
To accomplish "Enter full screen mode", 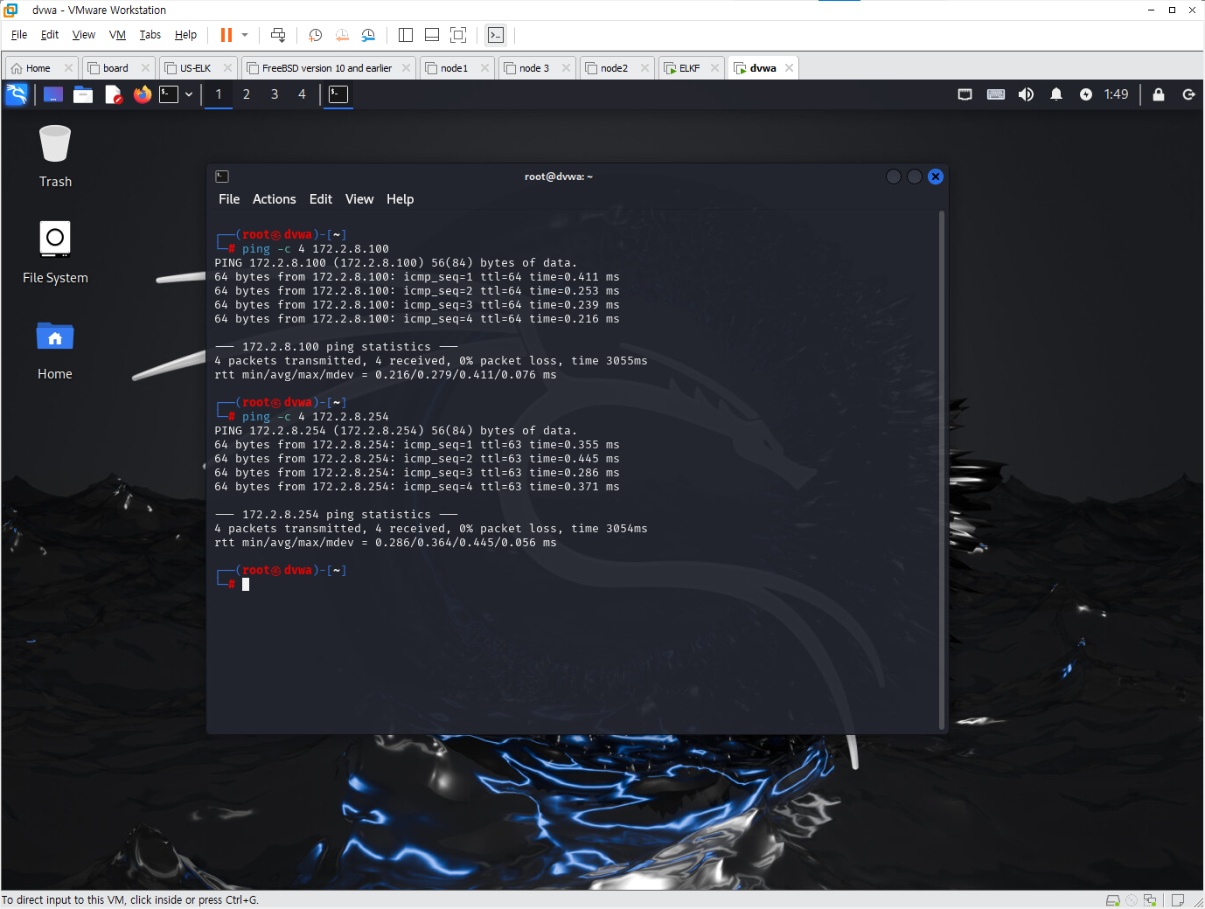I will click(x=458, y=35).
